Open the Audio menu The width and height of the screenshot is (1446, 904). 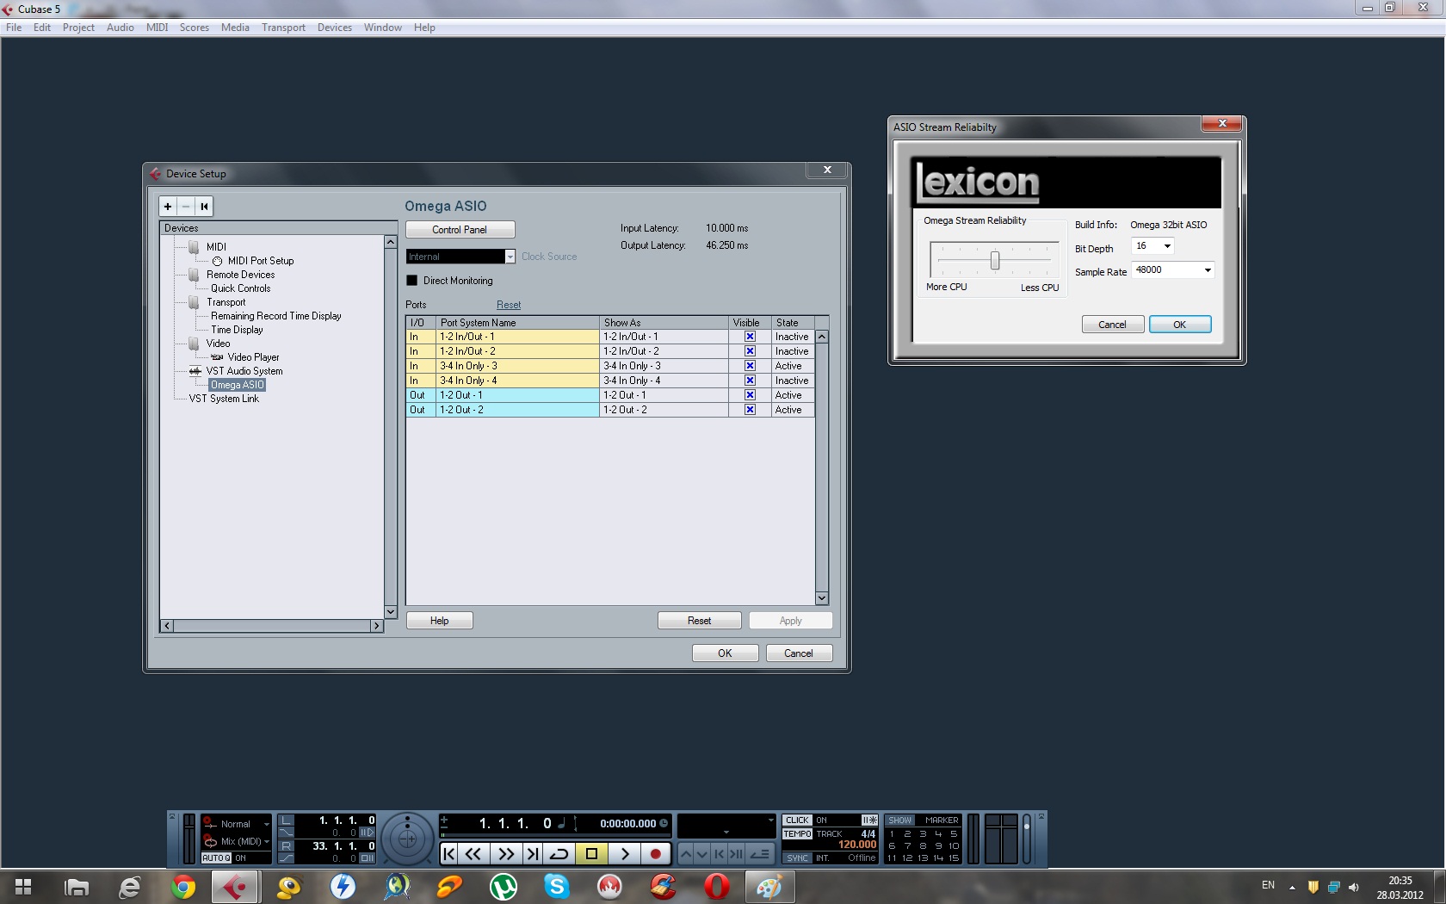click(120, 28)
